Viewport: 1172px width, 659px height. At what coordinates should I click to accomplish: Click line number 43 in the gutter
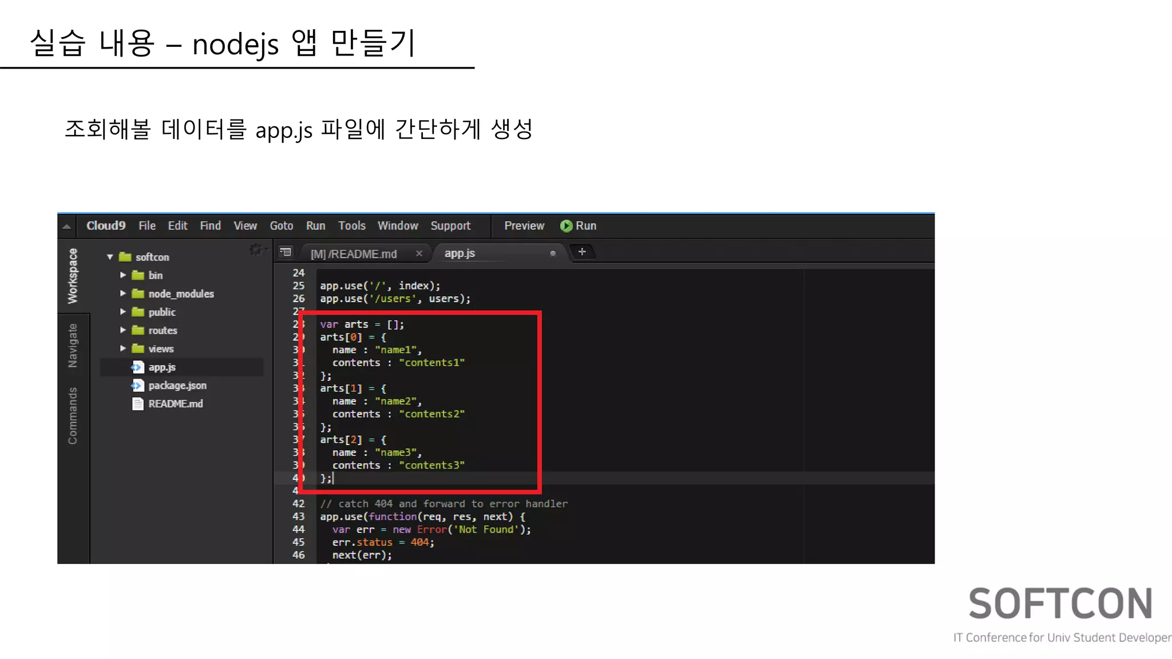pos(298,517)
